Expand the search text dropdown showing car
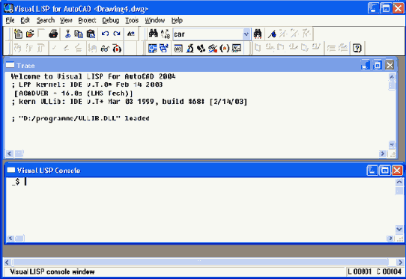This screenshot has height=279, width=406. pyautogui.click(x=246, y=34)
